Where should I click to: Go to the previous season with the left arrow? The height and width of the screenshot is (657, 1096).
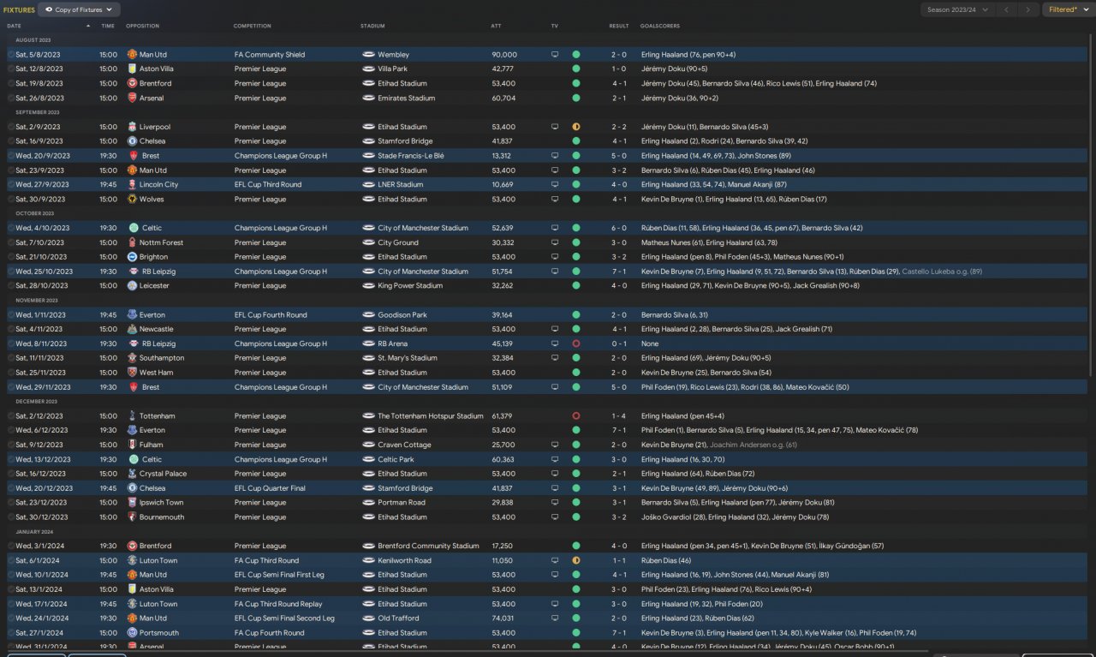pyautogui.click(x=1008, y=9)
